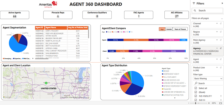The height and width of the screenshot is (105, 224).
Task: Clear the Channel filter with the eraser icon
Action: point(221,23)
